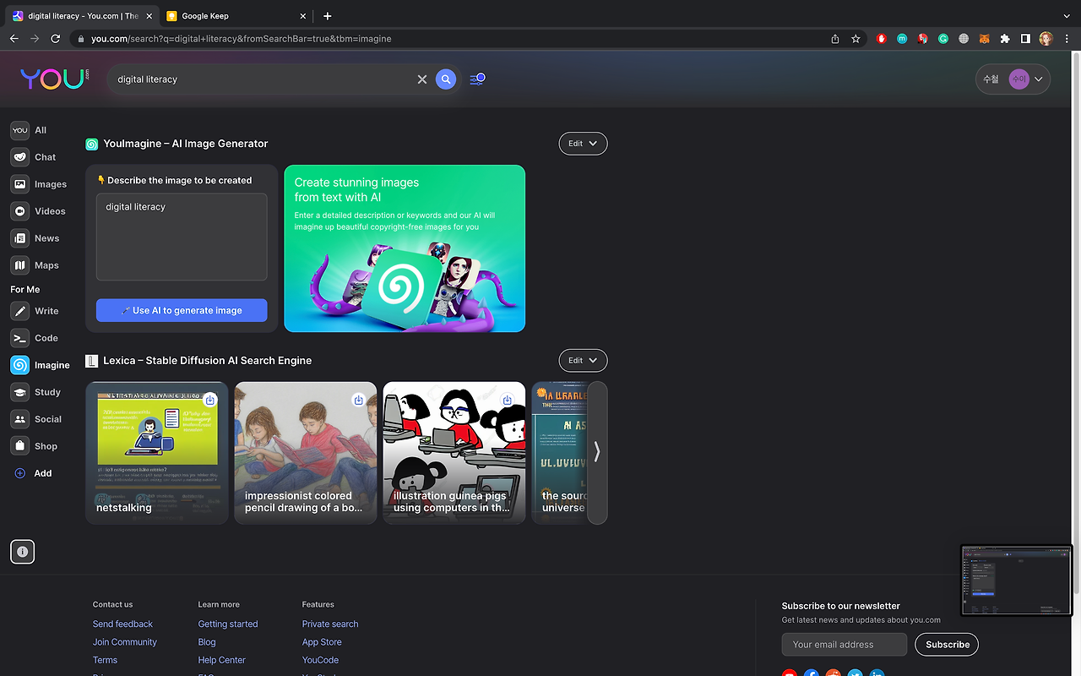Select the All sidebar tab
The image size is (1081, 676).
[30, 130]
